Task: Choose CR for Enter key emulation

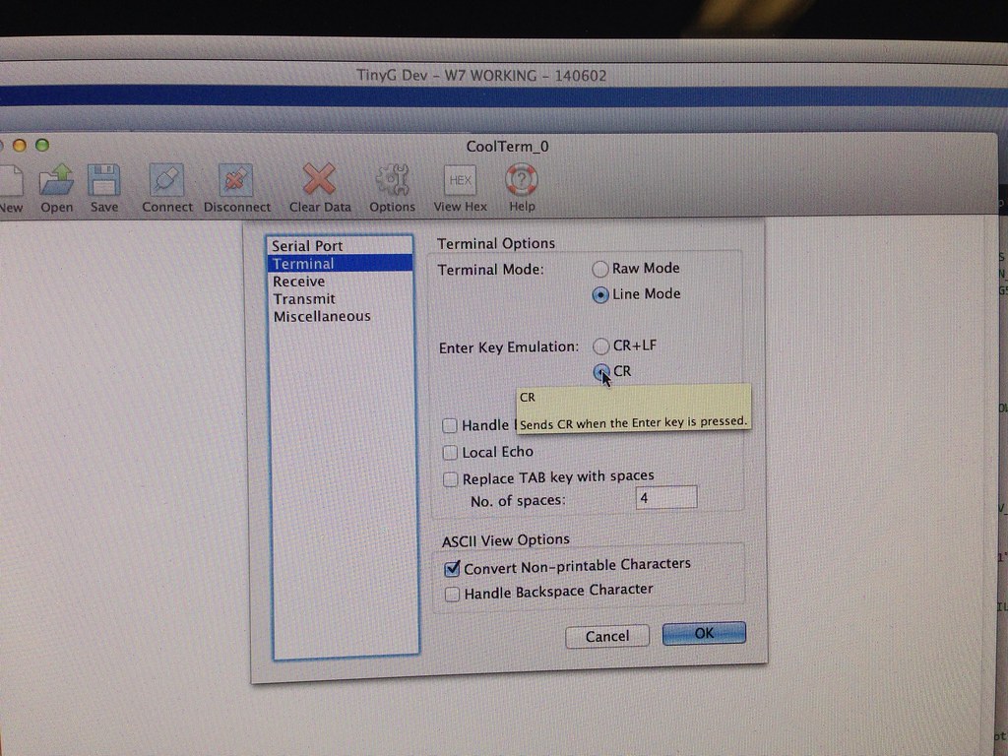Action: [x=601, y=371]
